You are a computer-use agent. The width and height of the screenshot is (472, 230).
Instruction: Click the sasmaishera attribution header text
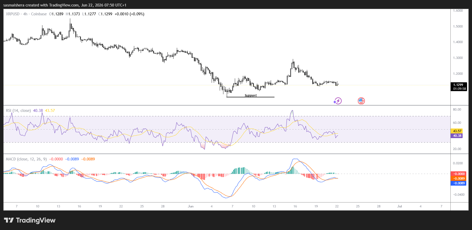pyautogui.click(x=65, y=5)
